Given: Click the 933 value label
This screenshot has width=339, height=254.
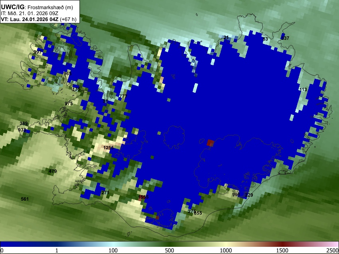Looking at the screenshot, I should click(22, 130).
